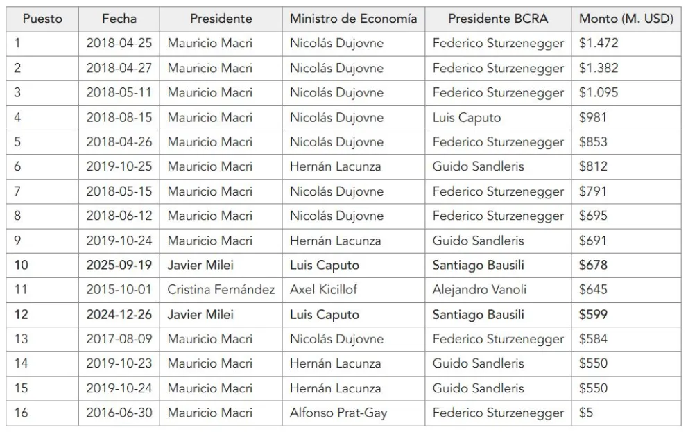
Task: Click the Puesto column header
Action: (x=42, y=19)
